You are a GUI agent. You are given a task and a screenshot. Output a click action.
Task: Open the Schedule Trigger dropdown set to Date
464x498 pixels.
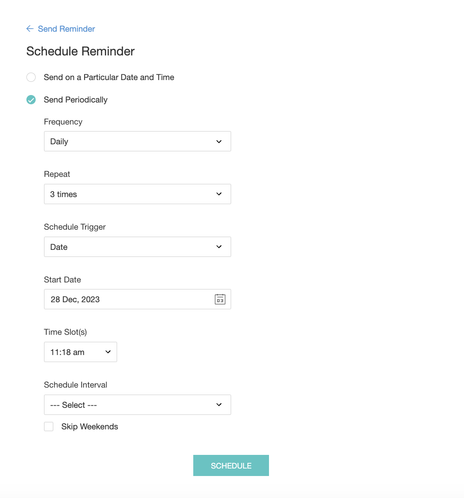pos(132,247)
